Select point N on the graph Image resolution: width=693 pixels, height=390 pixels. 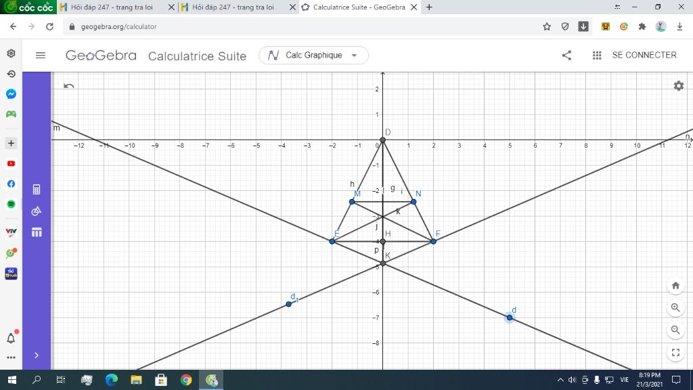(x=413, y=202)
